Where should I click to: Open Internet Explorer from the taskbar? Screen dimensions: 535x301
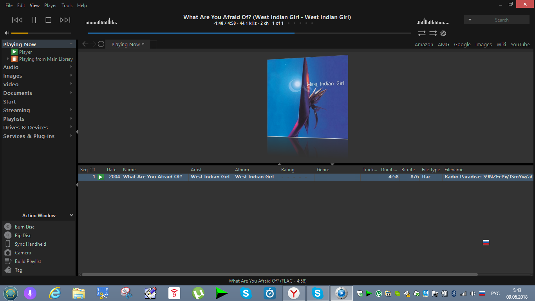coord(55,293)
